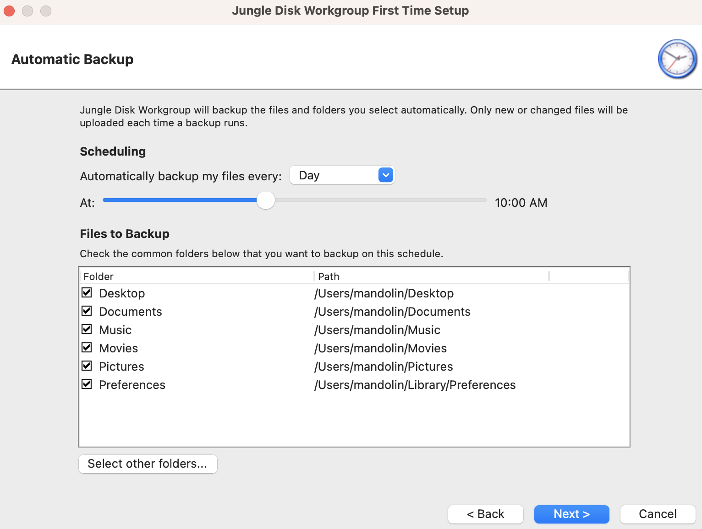The image size is (702, 529).
Task: Click the Music folder name
Action: click(x=115, y=330)
